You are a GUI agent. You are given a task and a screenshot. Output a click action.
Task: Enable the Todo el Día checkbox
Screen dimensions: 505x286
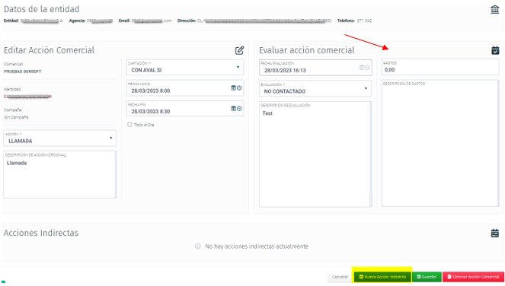point(129,124)
